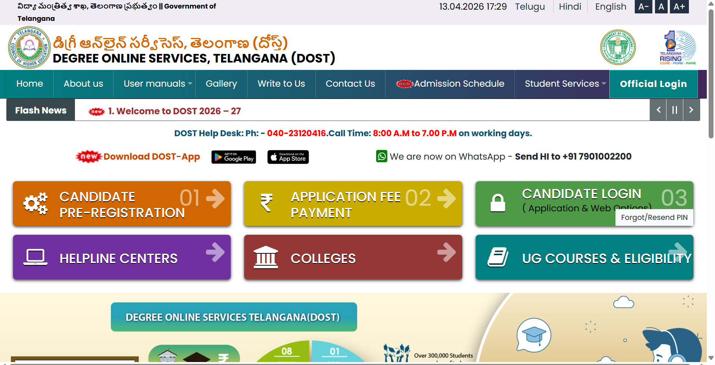Expand the Student Services dropdown menu
This screenshot has height=365, width=715.
pos(565,84)
